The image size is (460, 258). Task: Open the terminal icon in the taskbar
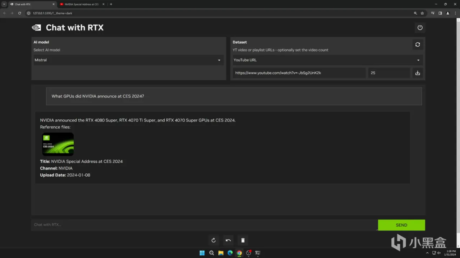tap(258, 253)
